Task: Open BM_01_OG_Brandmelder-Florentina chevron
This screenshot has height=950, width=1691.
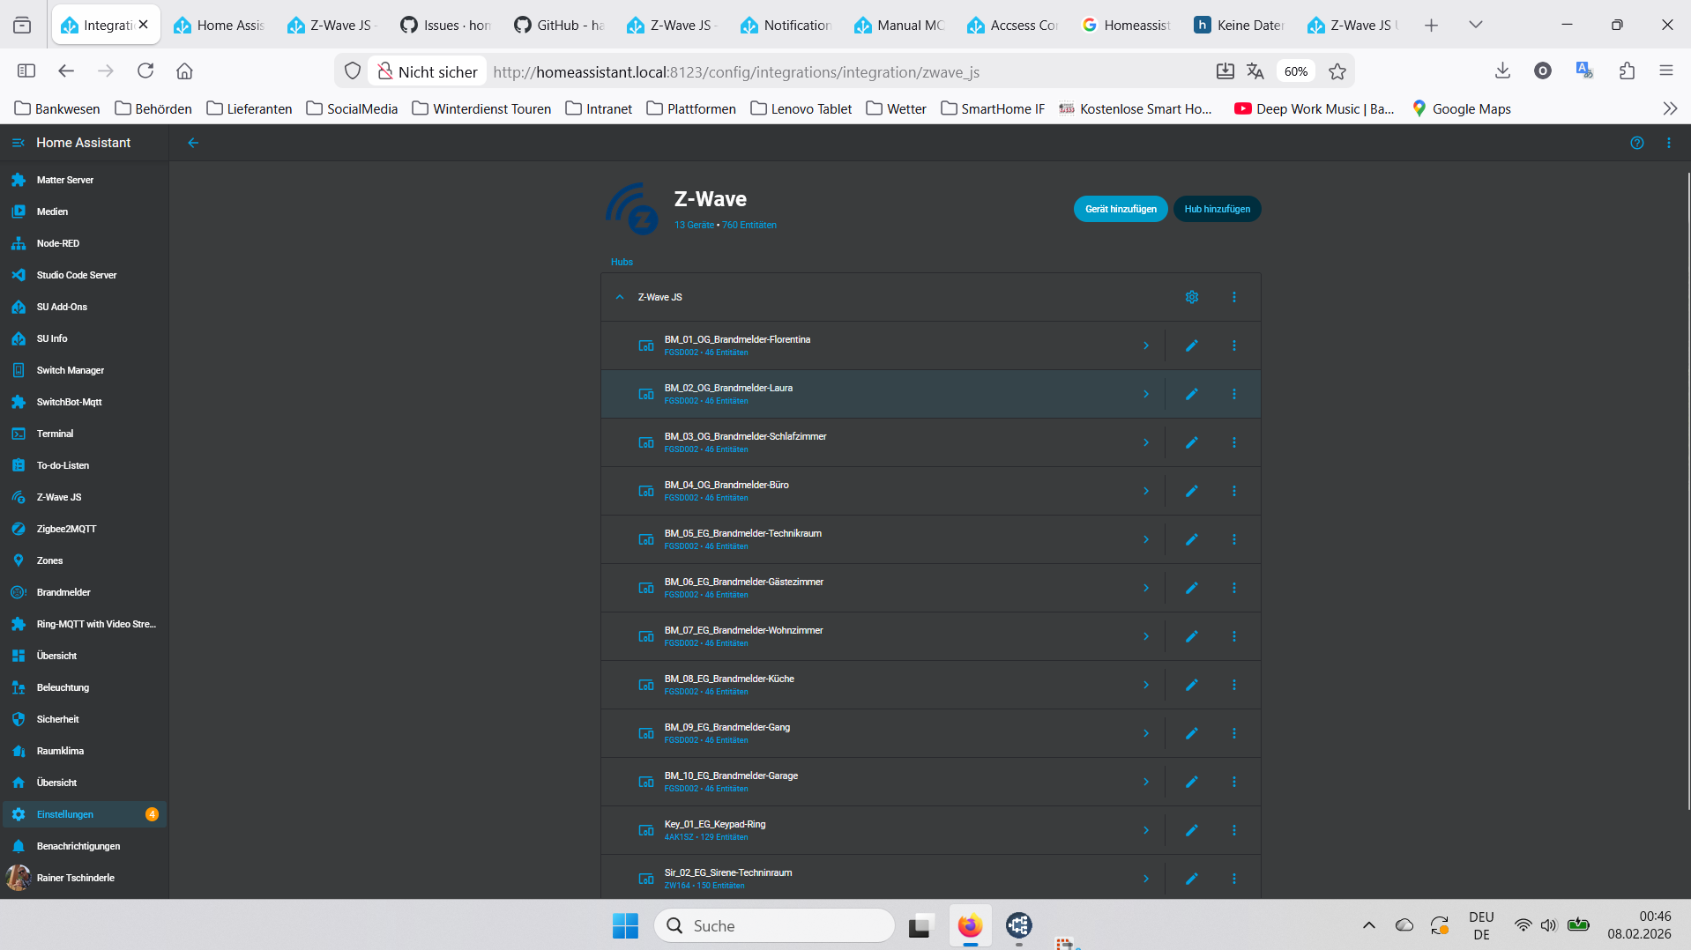Action: 1146,345
